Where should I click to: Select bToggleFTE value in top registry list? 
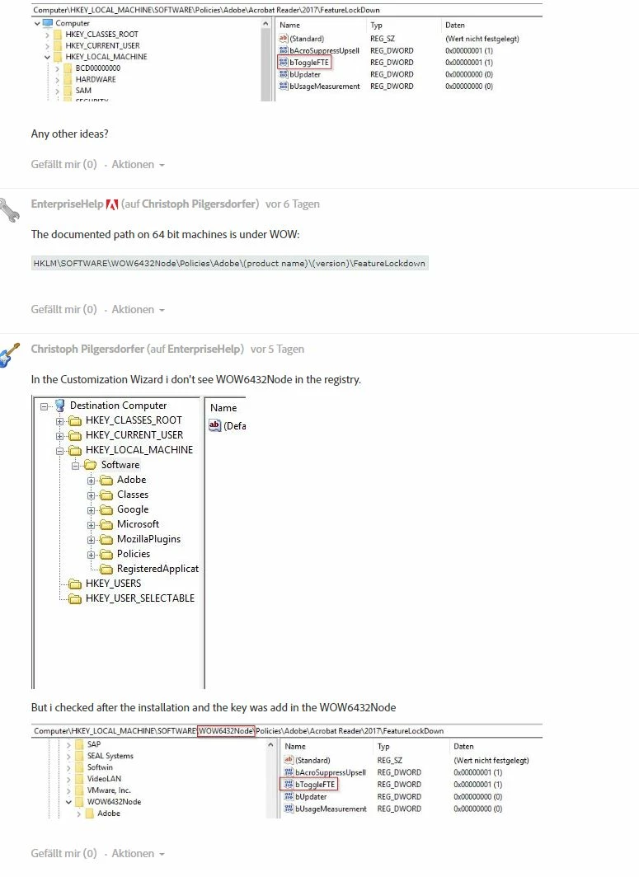pos(305,63)
